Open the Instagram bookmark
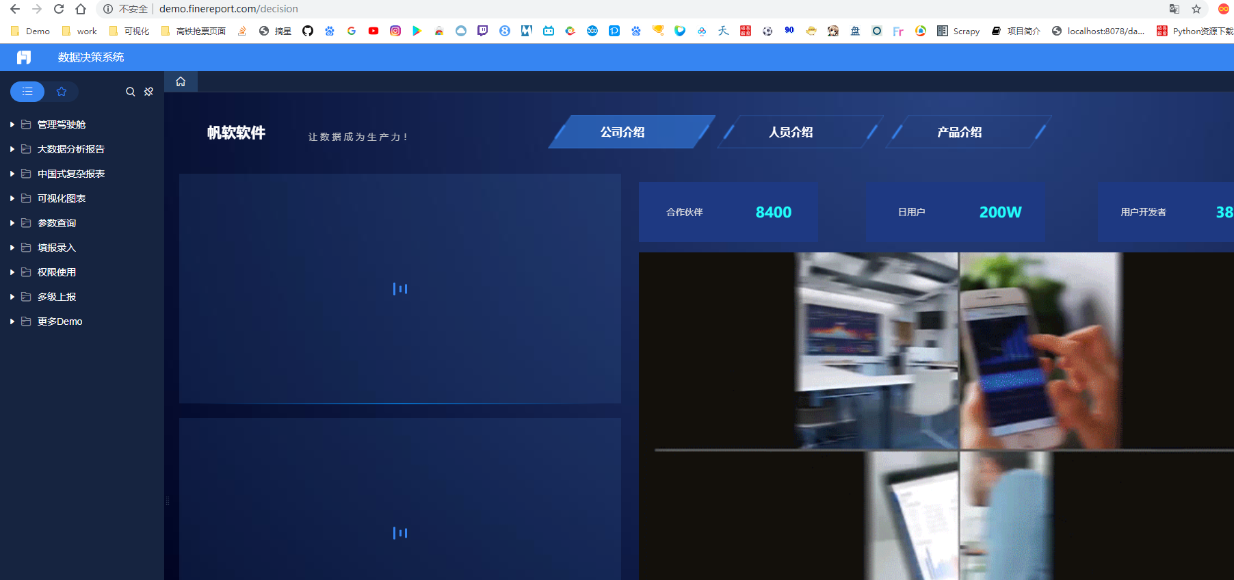 [395, 31]
